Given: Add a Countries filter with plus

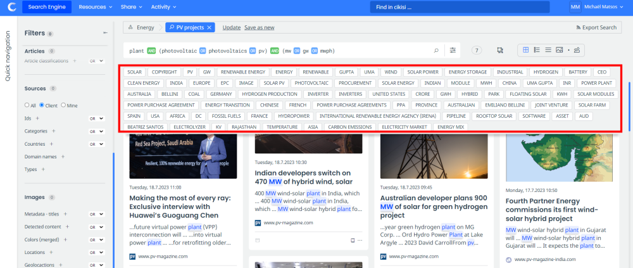Looking at the screenshot, I should click(x=51, y=144).
